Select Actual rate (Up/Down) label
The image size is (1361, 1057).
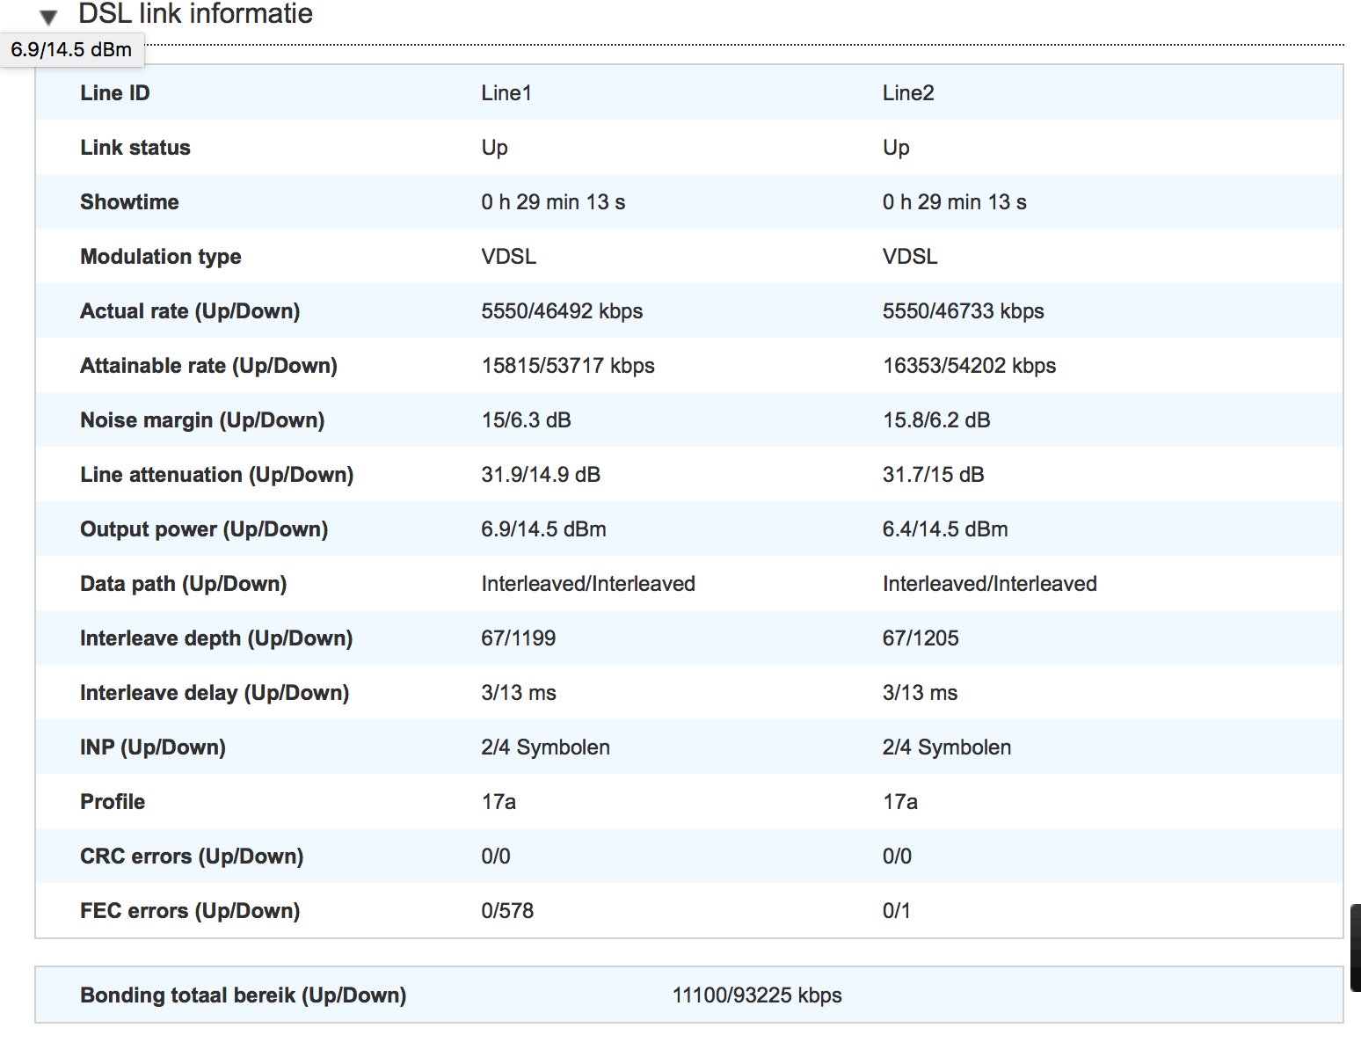(x=190, y=310)
